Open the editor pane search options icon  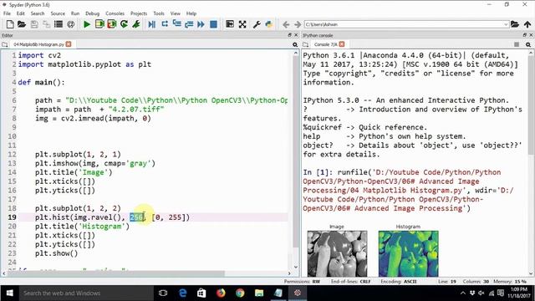[x=295, y=44]
